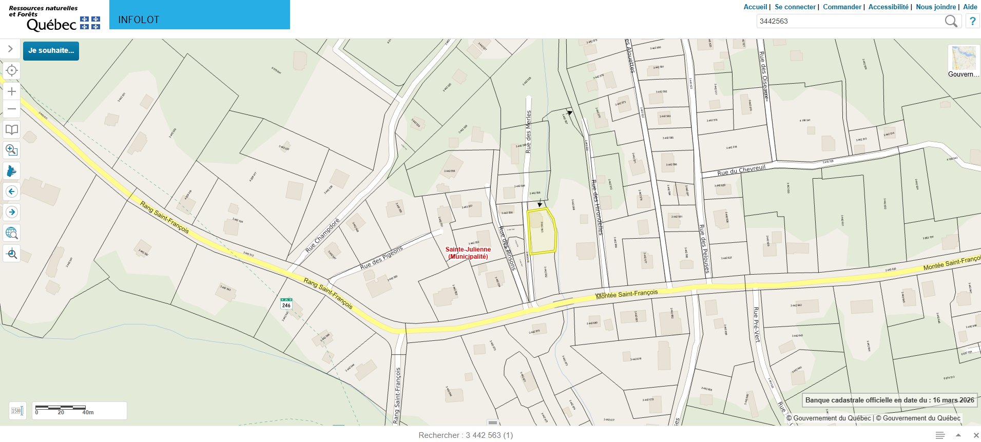Viewport: 981px width, 442px height.
Task: Click the lot number search field
Action: tap(850, 21)
